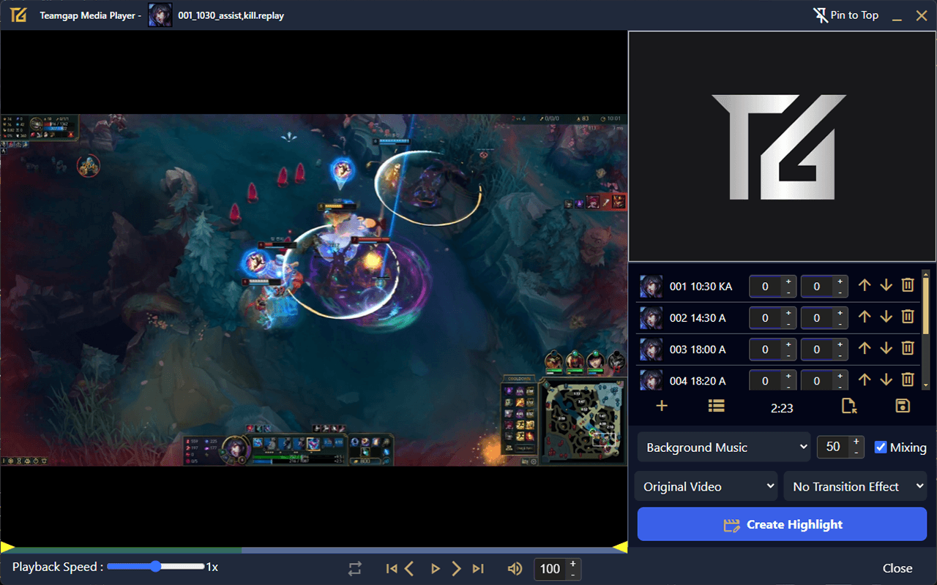Open the Original Video dropdown
This screenshot has height=585, width=937.
pos(707,487)
